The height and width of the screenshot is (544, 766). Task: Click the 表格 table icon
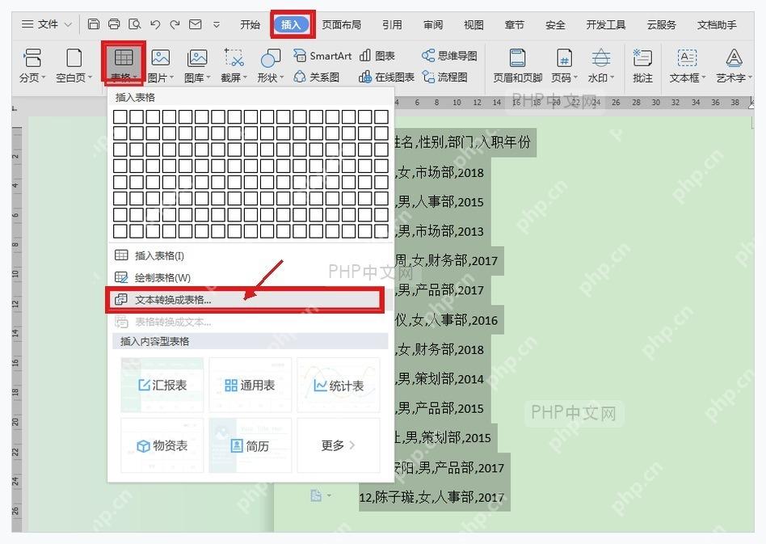pyautogui.click(x=124, y=57)
